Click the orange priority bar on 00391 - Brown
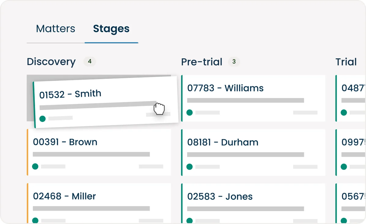 [x=27, y=152]
